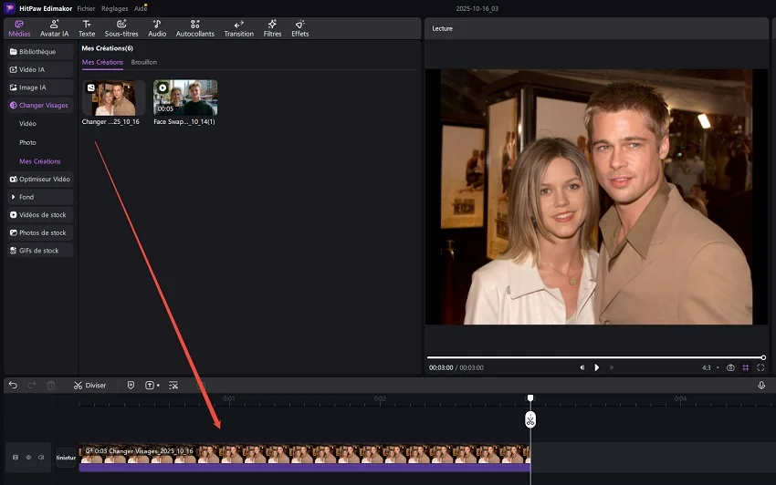
Task: Click the microphone voice-over icon
Action: (x=761, y=386)
